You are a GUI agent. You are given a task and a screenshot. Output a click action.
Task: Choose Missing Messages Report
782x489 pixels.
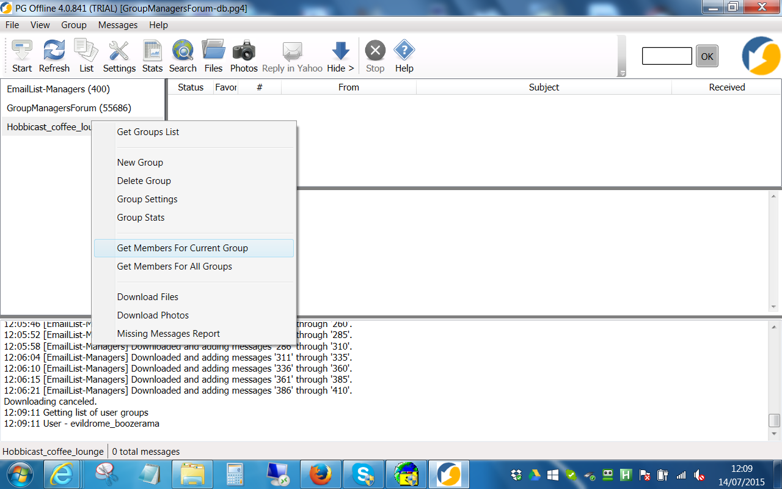(194, 334)
